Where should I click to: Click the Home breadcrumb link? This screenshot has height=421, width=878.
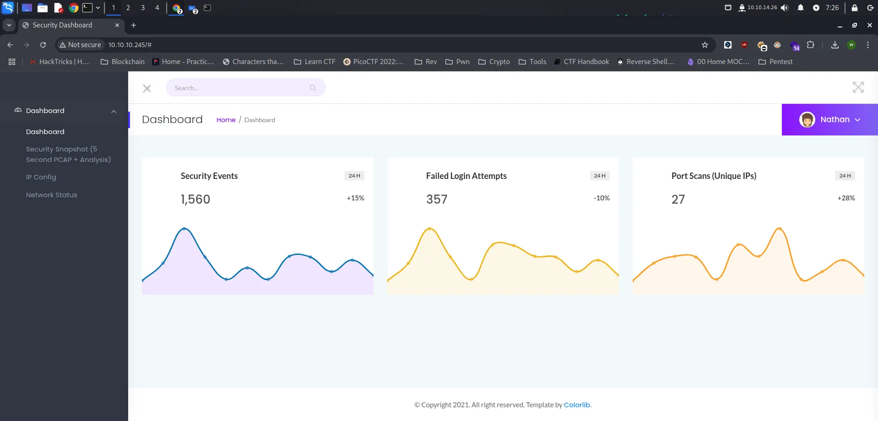pos(226,120)
